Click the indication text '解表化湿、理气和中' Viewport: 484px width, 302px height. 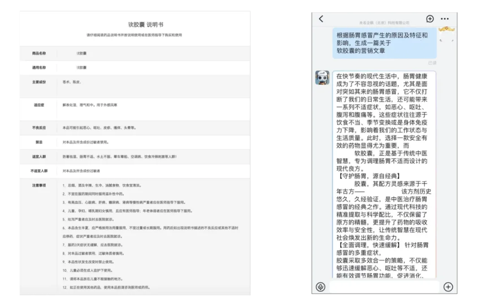(78, 105)
